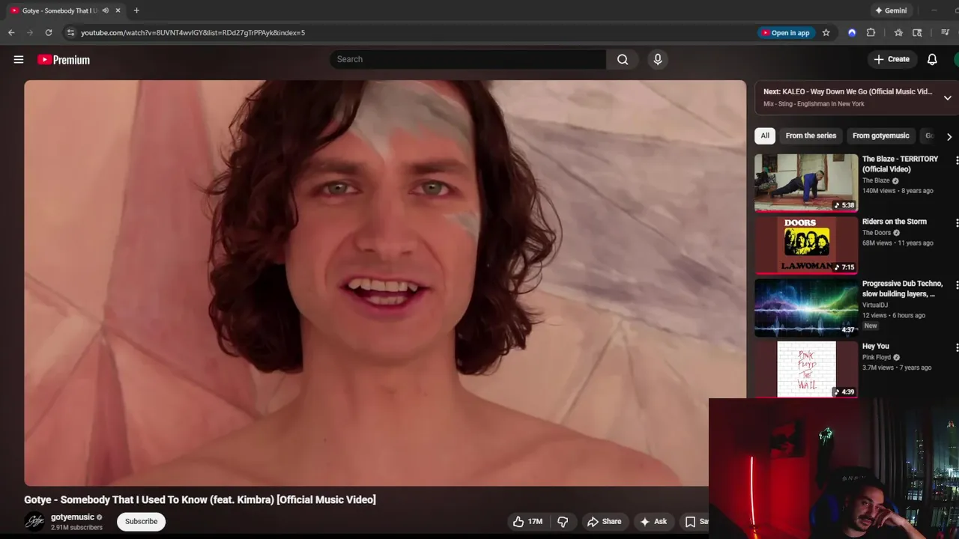Open more options for Progressive Dub Techno
The width and height of the screenshot is (959, 539).
pyautogui.click(x=956, y=284)
